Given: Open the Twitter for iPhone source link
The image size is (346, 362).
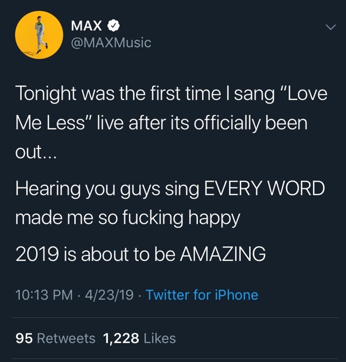Looking at the screenshot, I should [202, 295].
